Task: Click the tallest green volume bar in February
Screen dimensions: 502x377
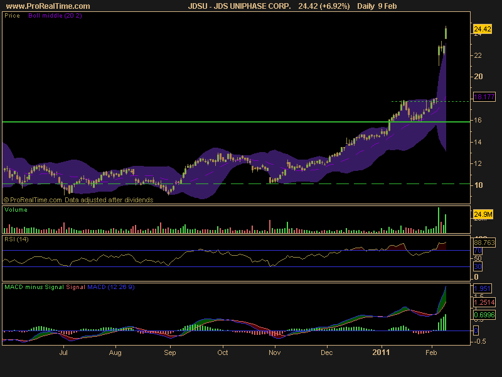Action: click(439, 221)
